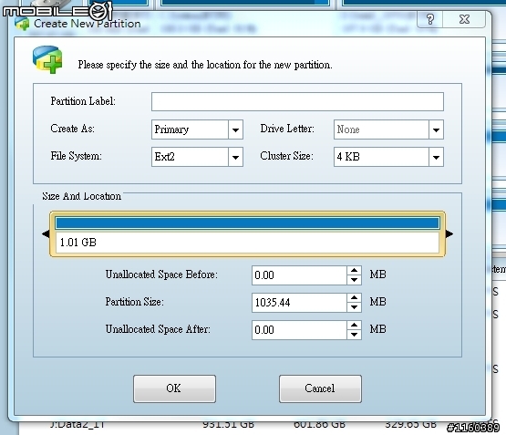Increase Unallocated Space After value
The width and height of the screenshot is (506, 435).
click(x=354, y=326)
